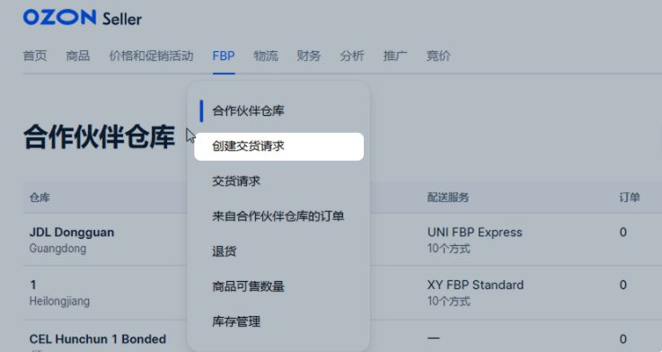Choose 商品可售数量 in the menu
The width and height of the screenshot is (662, 352).
coord(248,286)
